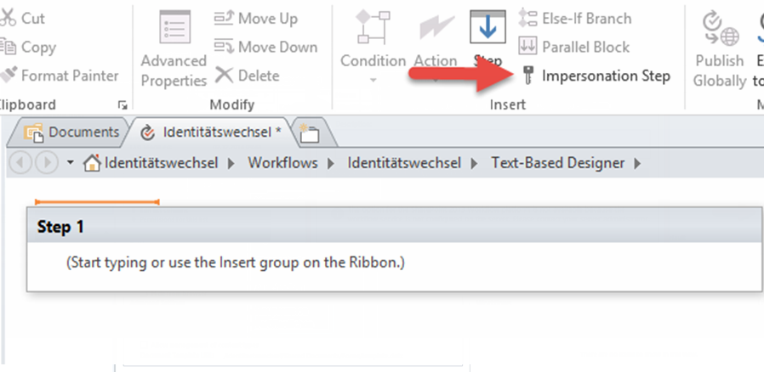Viewport: 764px width, 372px height.
Task: Select the Format Painter brush icon
Action: pos(9,76)
